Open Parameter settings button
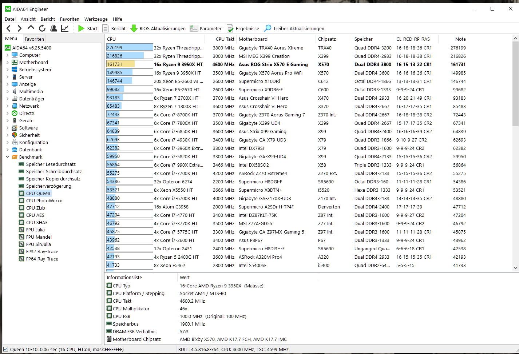519x354 pixels. coord(206,28)
